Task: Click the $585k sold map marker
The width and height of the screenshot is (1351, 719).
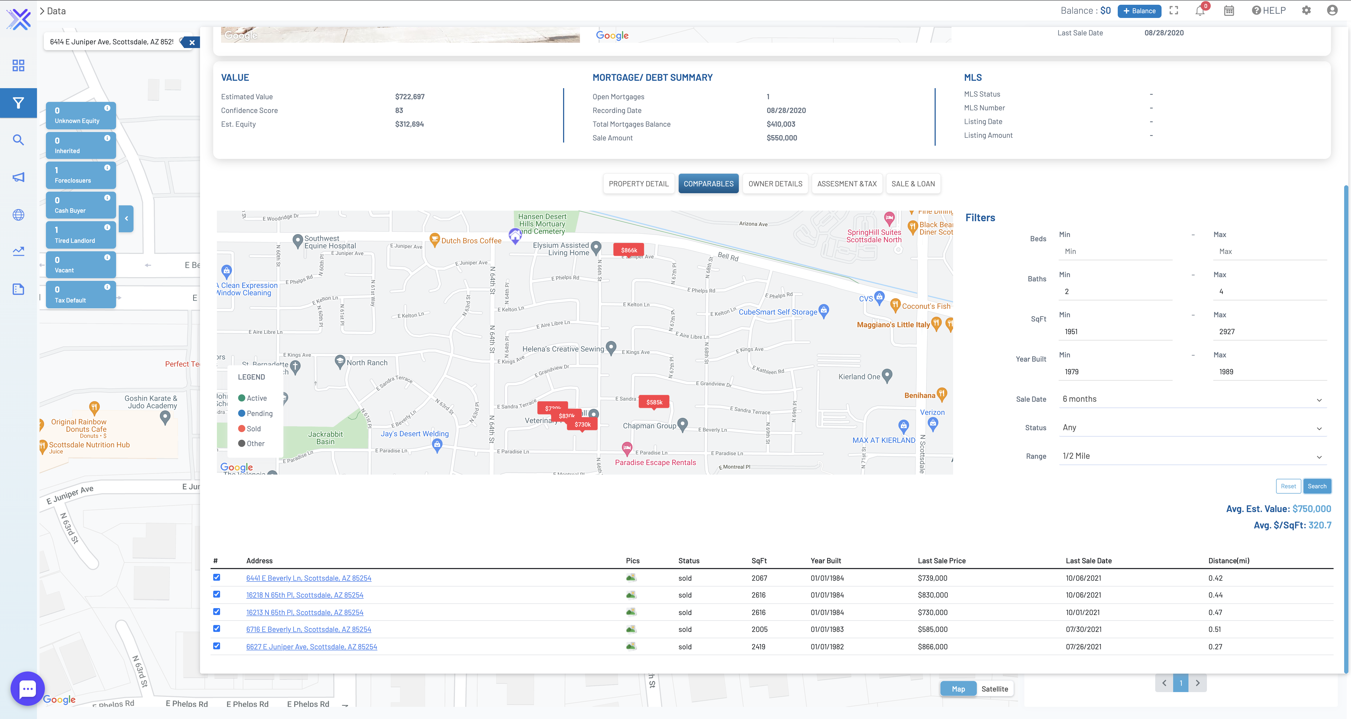Action: [654, 402]
